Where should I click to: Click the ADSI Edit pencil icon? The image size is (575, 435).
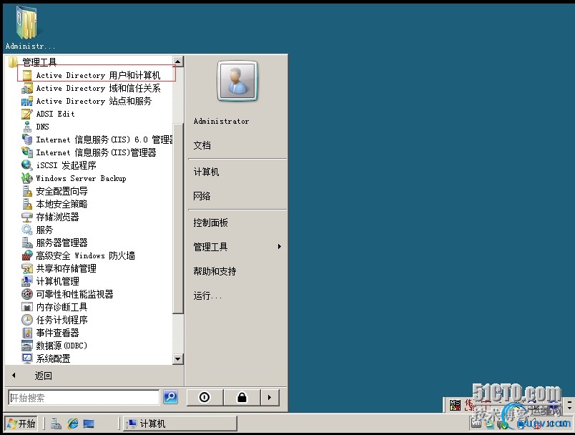[x=27, y=114]
